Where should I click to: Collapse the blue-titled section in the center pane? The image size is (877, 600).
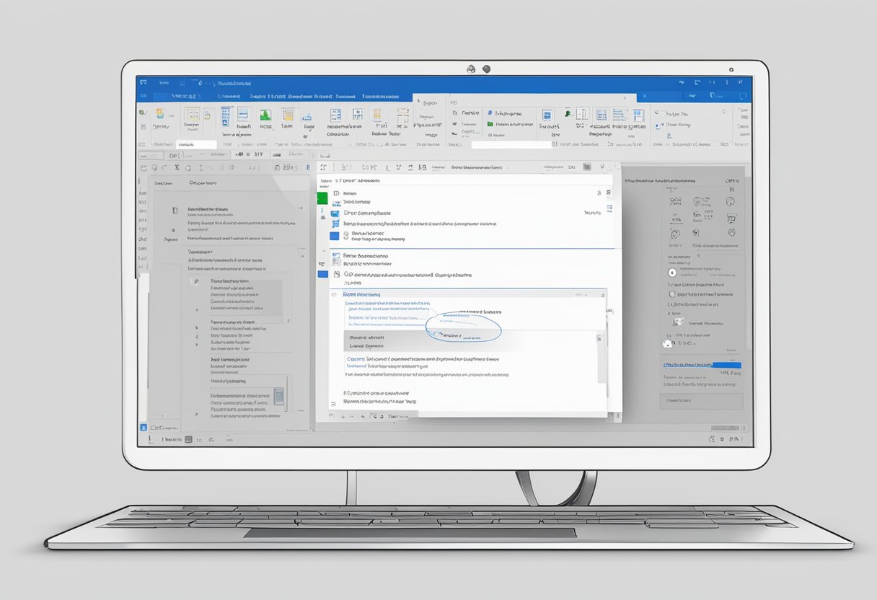333,295
